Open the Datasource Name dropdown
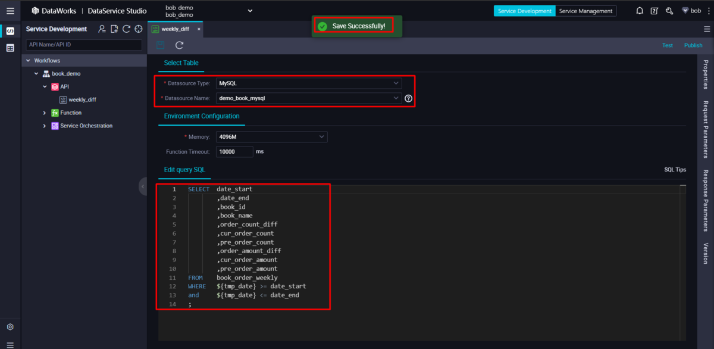Screen dimensions: 714x349 309,98
